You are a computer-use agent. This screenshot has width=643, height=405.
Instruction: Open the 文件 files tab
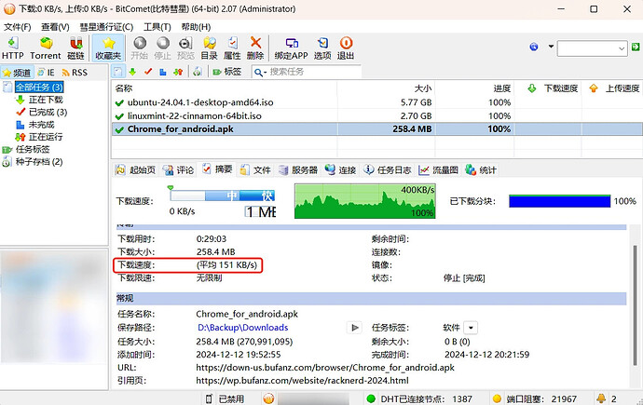pos(255,170)
